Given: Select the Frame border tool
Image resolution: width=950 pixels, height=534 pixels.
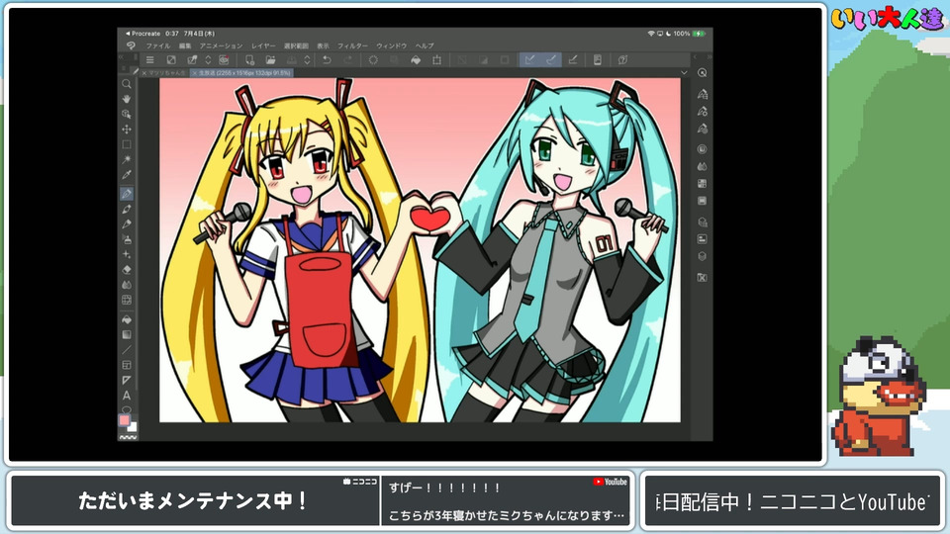Looking at the screenshot, I should [126, 365].
